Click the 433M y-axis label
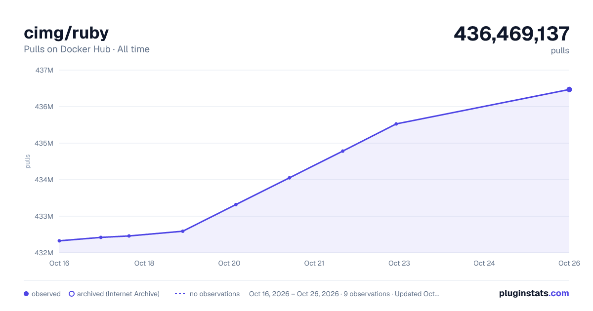The height and width of the screenshot is (311, 593). click(44, 216)
